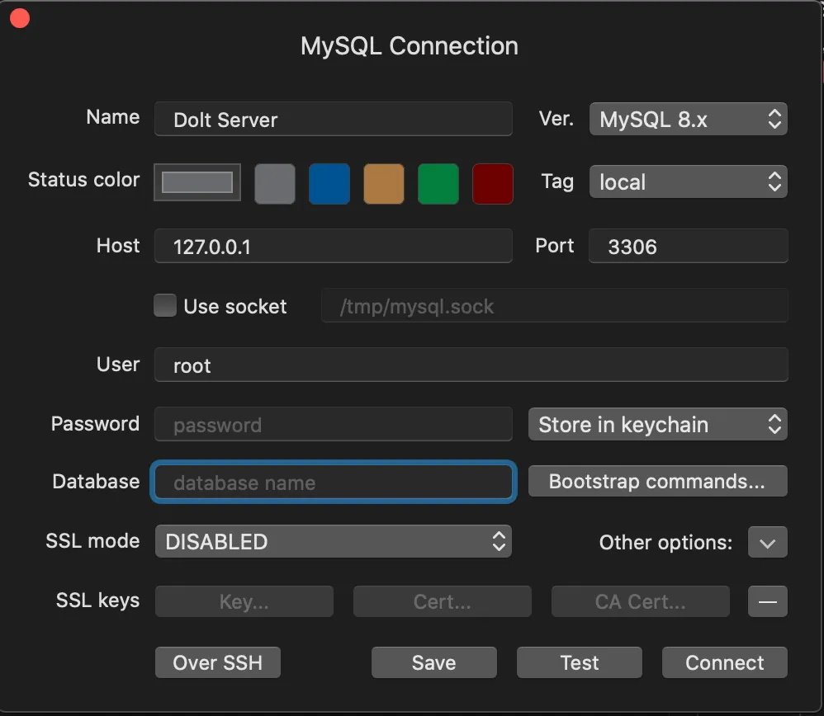Screen dimensions: 824x716
Task: Open the MySQL version dropdown
Action: (x=688, y=119)
